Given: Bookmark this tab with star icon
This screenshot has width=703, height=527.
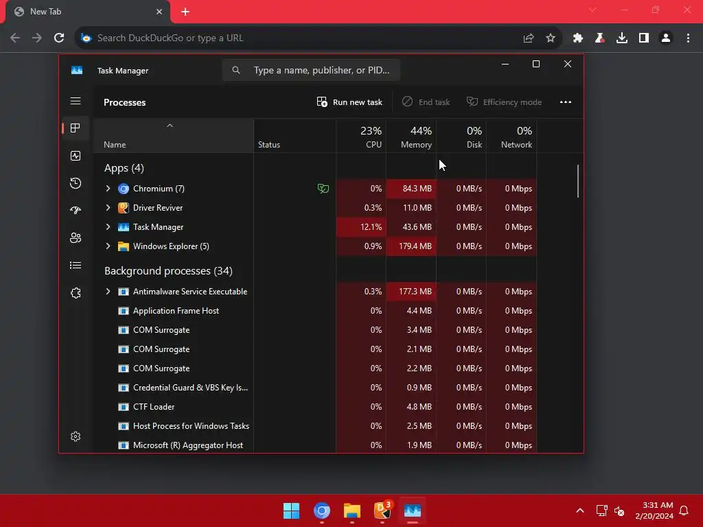Looking at the screenshot, I should point(551,38).
